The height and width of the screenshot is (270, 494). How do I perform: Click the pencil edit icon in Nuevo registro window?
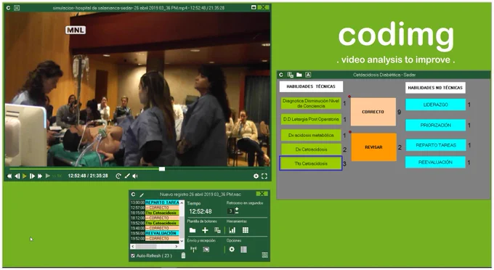(142, 195)
